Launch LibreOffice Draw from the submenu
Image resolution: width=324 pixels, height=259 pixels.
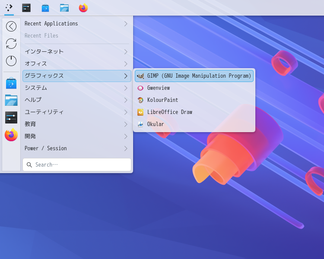coord(194,112)
